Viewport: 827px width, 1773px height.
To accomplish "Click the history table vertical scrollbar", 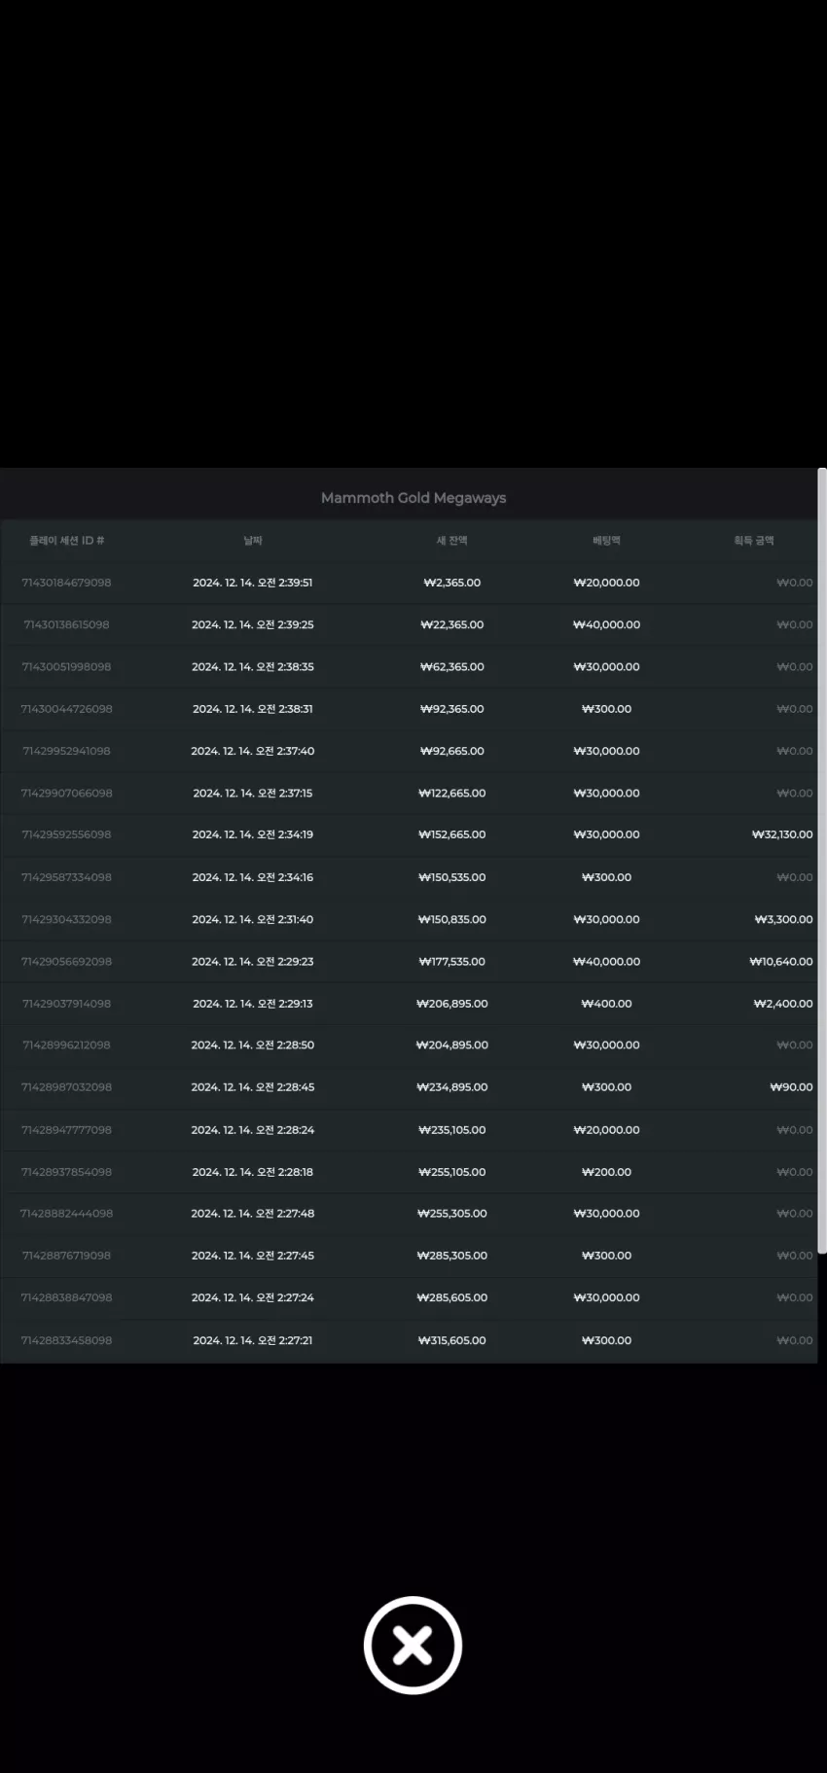I will point(822,861).
